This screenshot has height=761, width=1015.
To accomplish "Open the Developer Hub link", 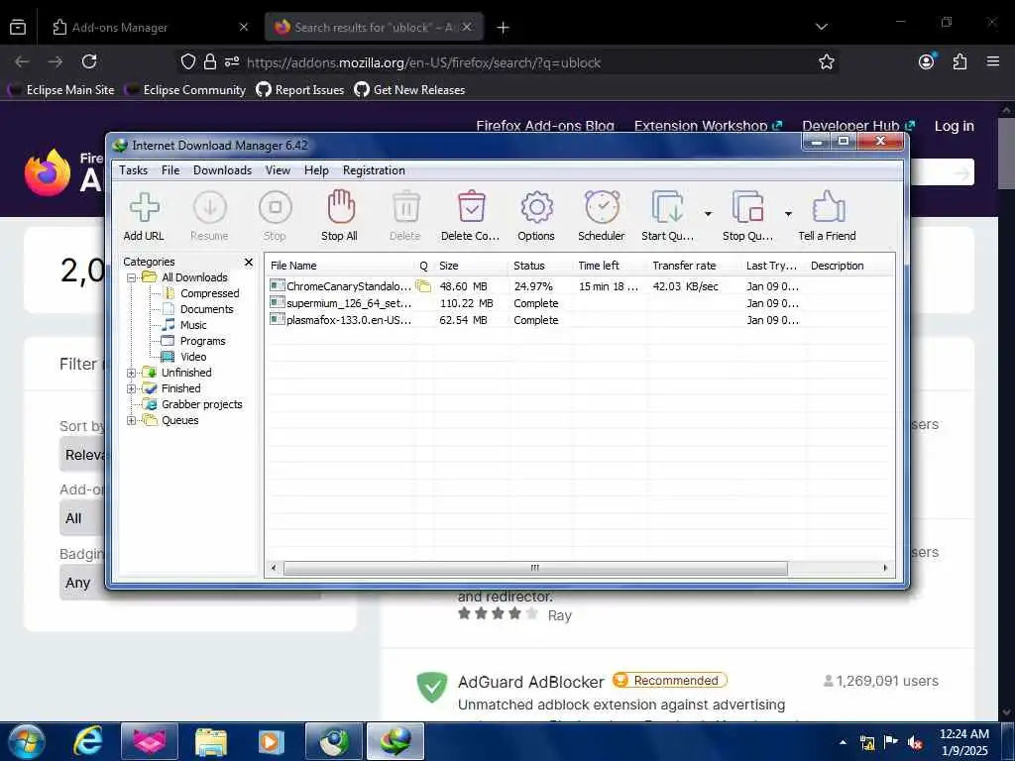I will pos(858,126).
